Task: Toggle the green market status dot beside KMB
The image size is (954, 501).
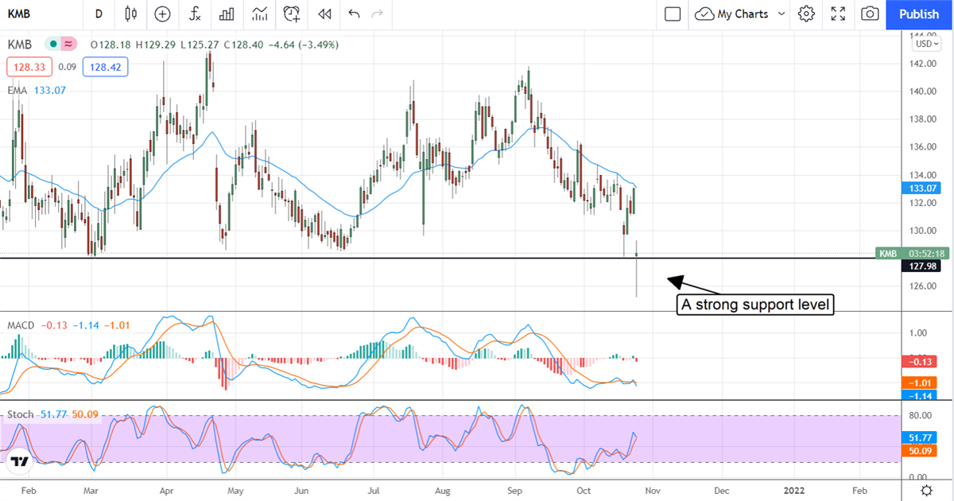Action: [x=53, y=45]
